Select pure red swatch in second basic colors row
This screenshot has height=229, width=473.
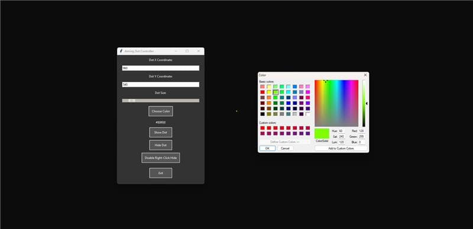pyautogui.click(x=263, y=92)
